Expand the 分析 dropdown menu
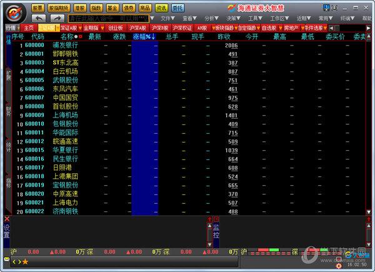The height and width of the screenshot is (272, 375). pyautogui.click(x=211, y=19)
